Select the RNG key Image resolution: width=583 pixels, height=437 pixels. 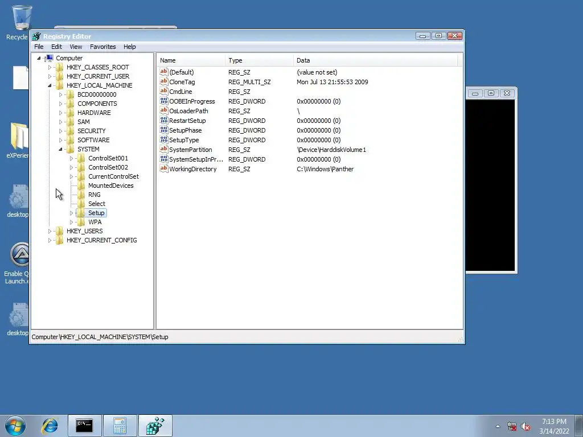(x=95, y=195)
